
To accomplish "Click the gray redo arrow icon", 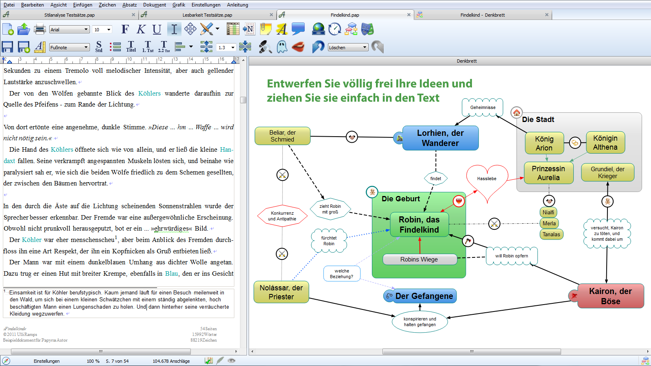I will pos(378,47).
